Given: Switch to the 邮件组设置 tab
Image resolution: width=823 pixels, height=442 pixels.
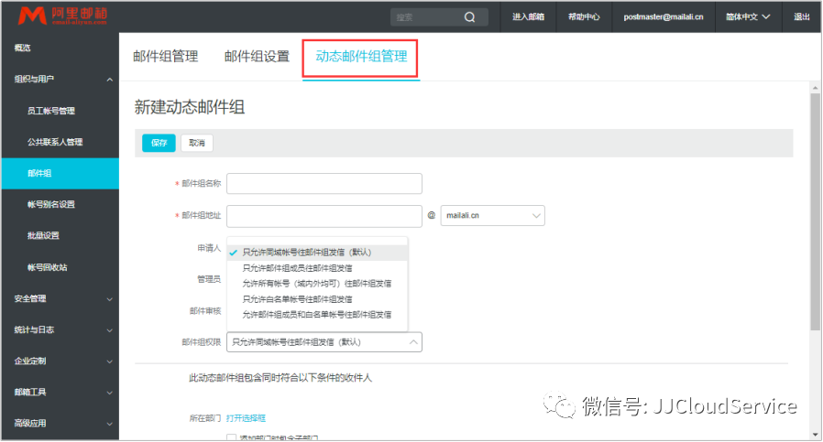Looking at the screenshot, I should point(257,56).
